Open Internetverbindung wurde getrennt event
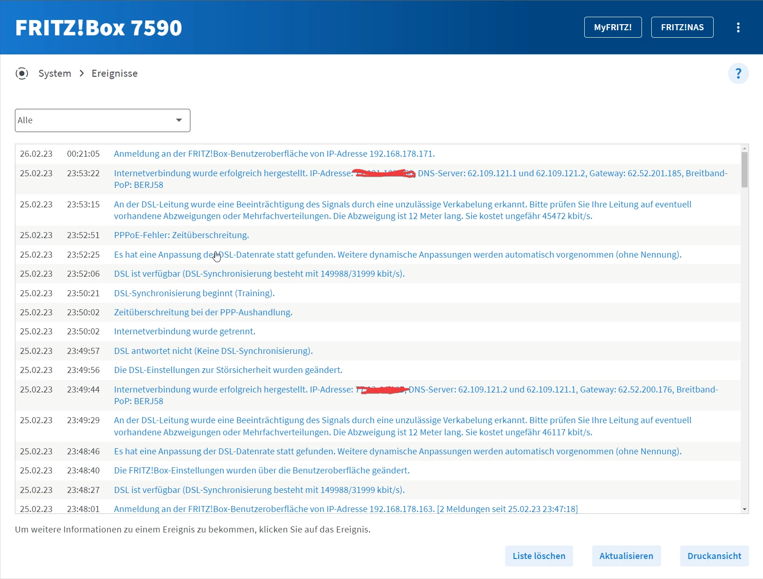 [185, 332]
